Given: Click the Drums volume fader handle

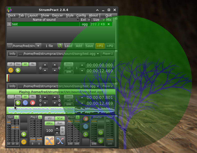Looking at the screenshot, I should pyautogui.click(x=94, y=121).
